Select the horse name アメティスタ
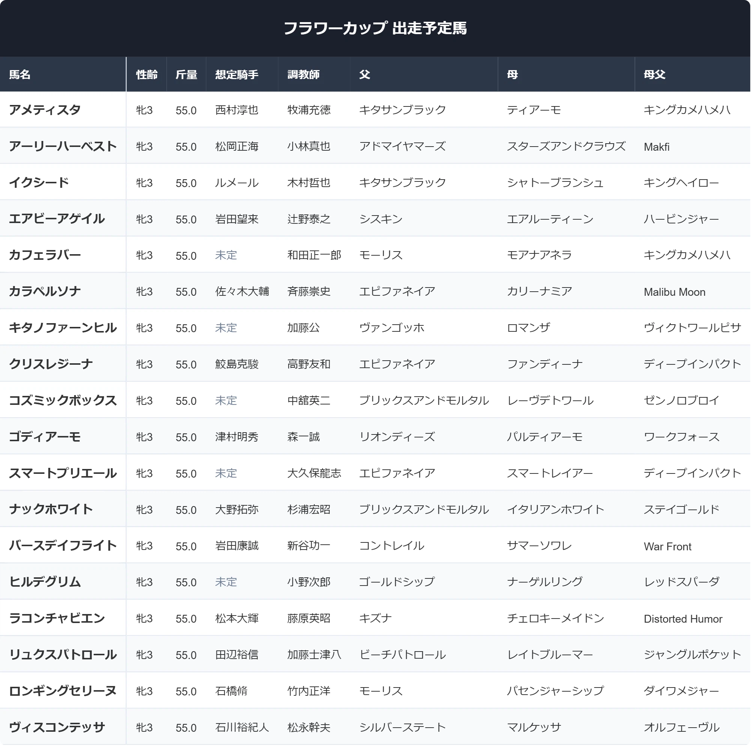The image size is (751, 746). tap(45, 110)
